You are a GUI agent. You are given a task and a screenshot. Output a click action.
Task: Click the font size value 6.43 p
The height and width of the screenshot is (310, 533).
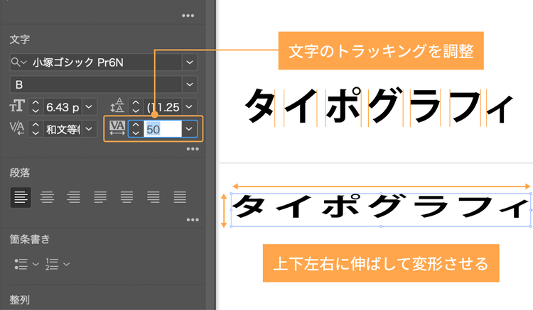(x=63, y=107)
